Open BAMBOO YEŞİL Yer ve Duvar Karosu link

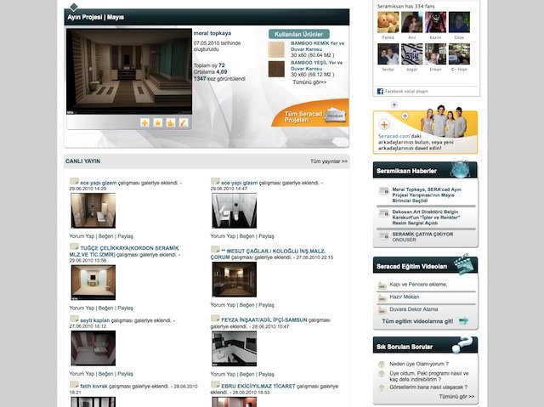tap(316, 65)
